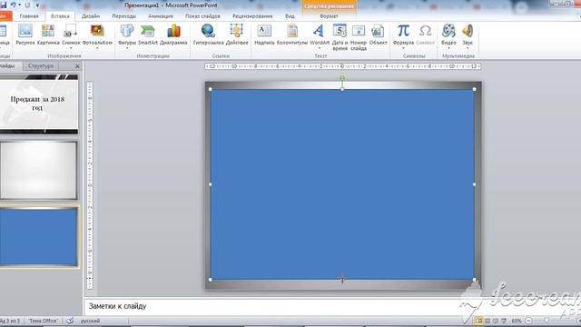Click the русский language status button

[x=90, y=321]
